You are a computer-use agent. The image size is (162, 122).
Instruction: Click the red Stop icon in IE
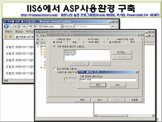[71, 26]
